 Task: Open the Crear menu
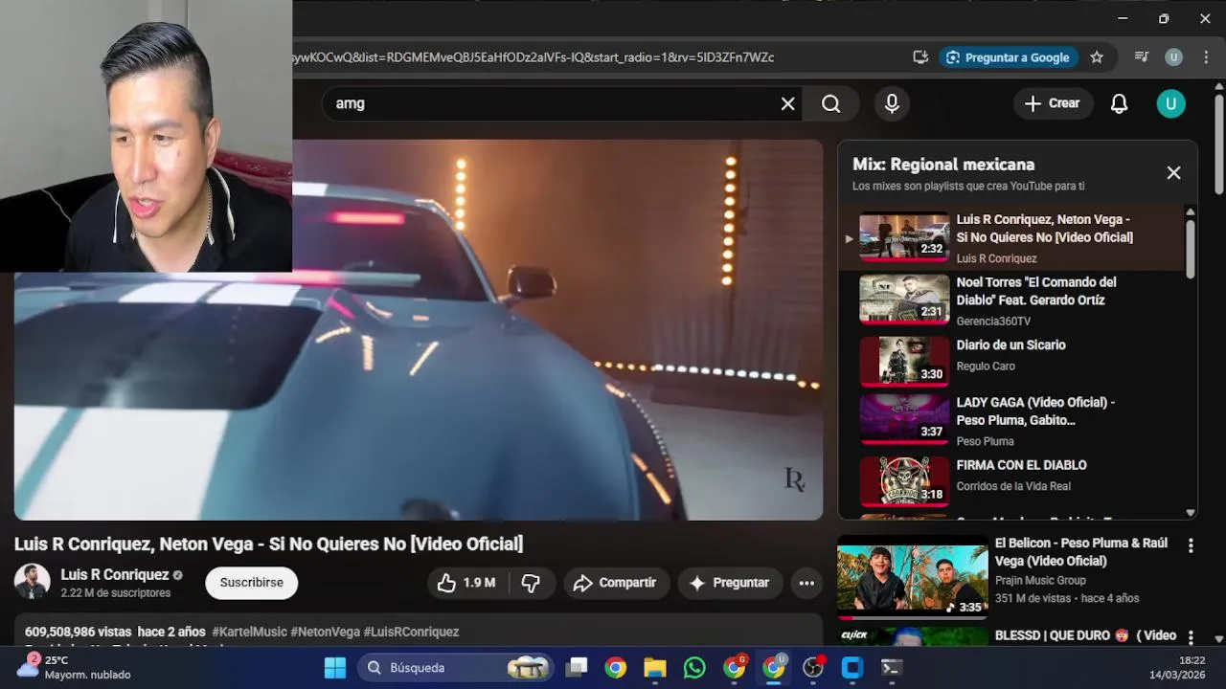point(1052,103)
